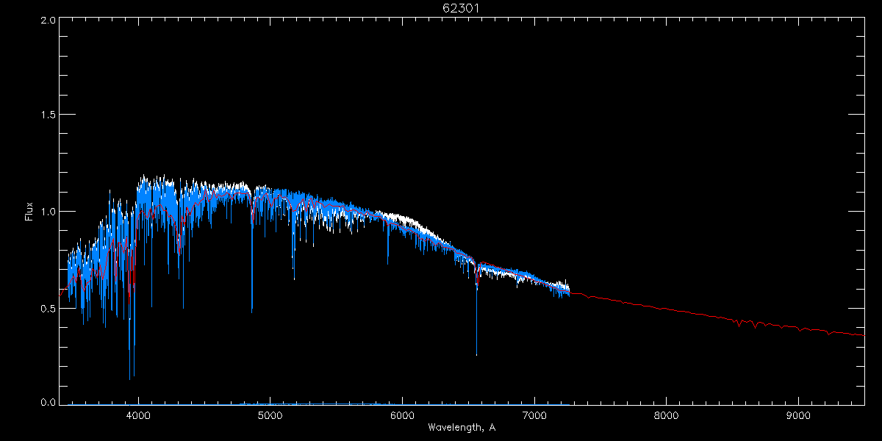
Task: Click the 0.0 y-axis tick label
Action: point(48,402)
